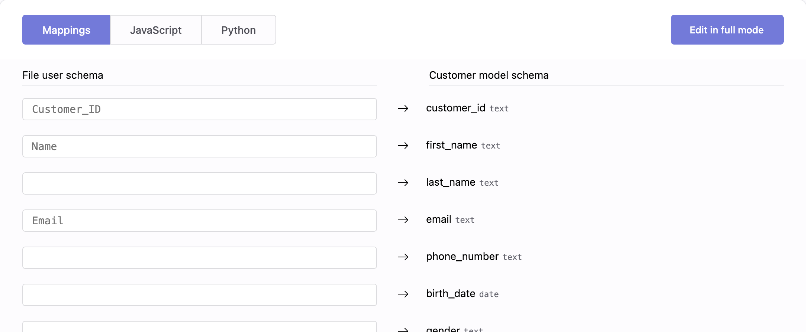The image size is (806, 332).
Task: Select the Python tab
Action: (238, 30)
